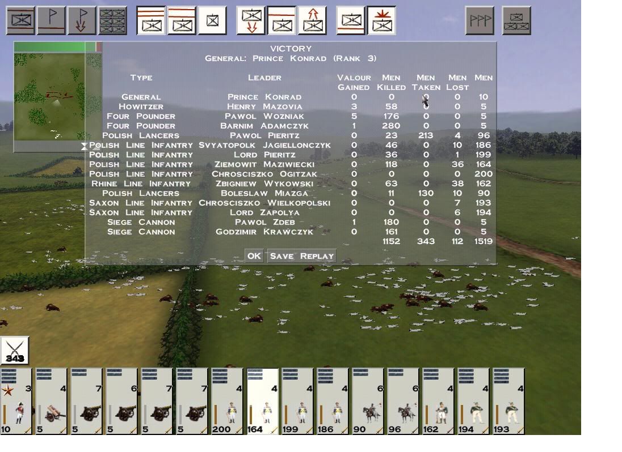The image size is (622, 452).
Task: Click the 'Men Taken' column header
Action: pos(426,82)
